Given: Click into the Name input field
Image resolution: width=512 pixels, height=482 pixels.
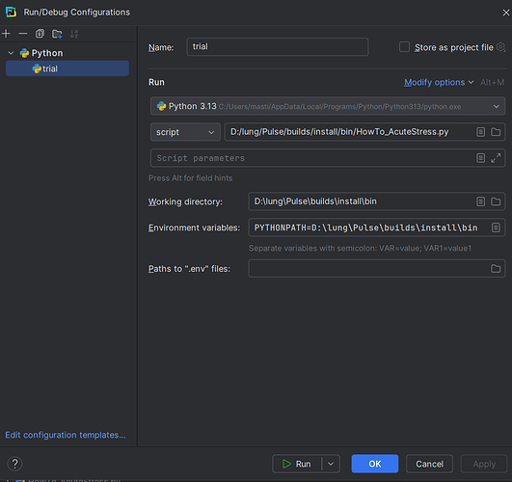Looking at the screenshot, I should (278, 46).
